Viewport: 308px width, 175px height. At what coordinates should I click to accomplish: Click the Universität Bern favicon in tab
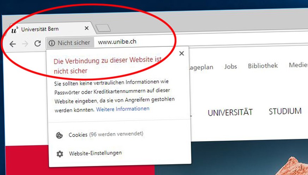[15, 30]
